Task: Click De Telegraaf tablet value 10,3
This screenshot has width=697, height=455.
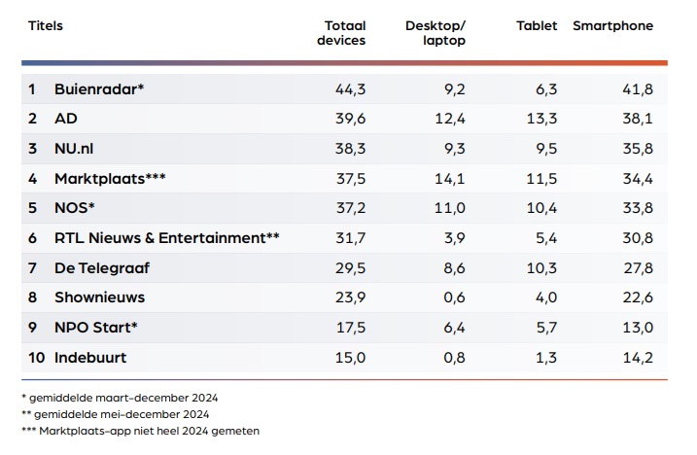Action: tap(541, 268)
